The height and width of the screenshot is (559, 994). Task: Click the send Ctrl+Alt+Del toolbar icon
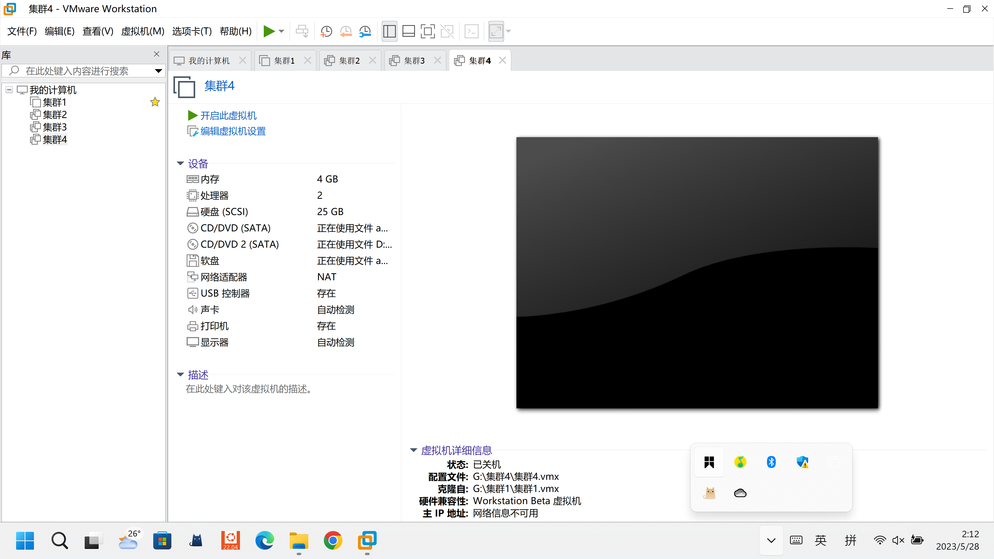pyautogui.click(x=302, y=31)
